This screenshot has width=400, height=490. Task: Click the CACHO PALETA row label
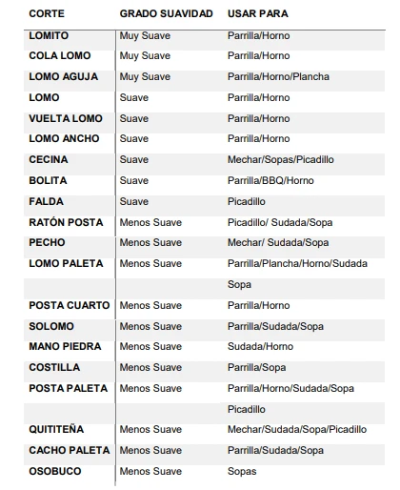point(70,450)
